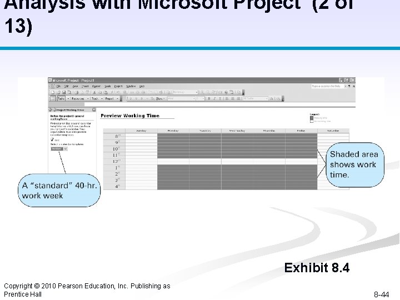400x300 pixels.
Task: Toggle Italic formatting in toolbar
Action: 214,98
